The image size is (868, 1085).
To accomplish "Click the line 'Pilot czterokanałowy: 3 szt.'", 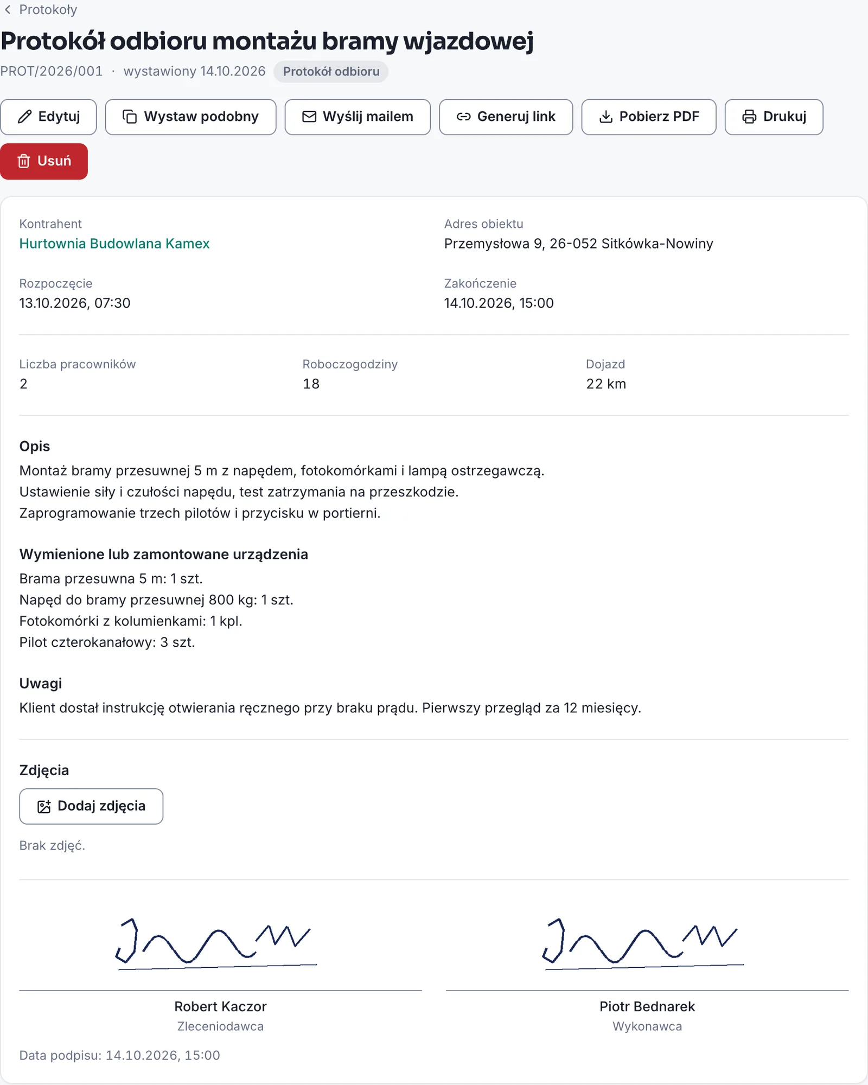I will click(x=107, y=643).
